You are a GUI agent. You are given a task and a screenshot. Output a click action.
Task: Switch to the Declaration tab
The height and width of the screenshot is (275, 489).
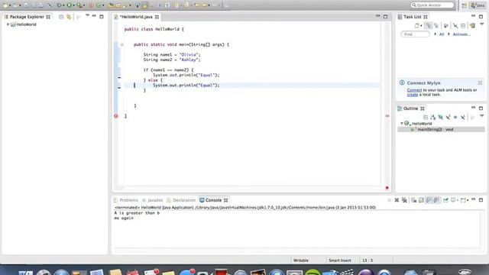click(x=181, y=200)
